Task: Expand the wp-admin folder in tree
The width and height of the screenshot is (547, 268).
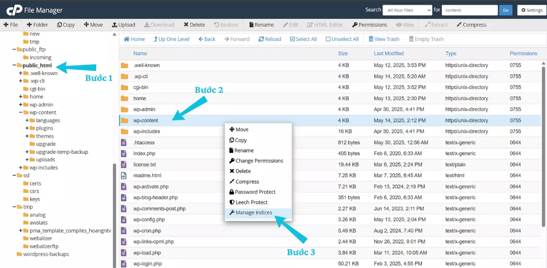Action: point(21,104)
